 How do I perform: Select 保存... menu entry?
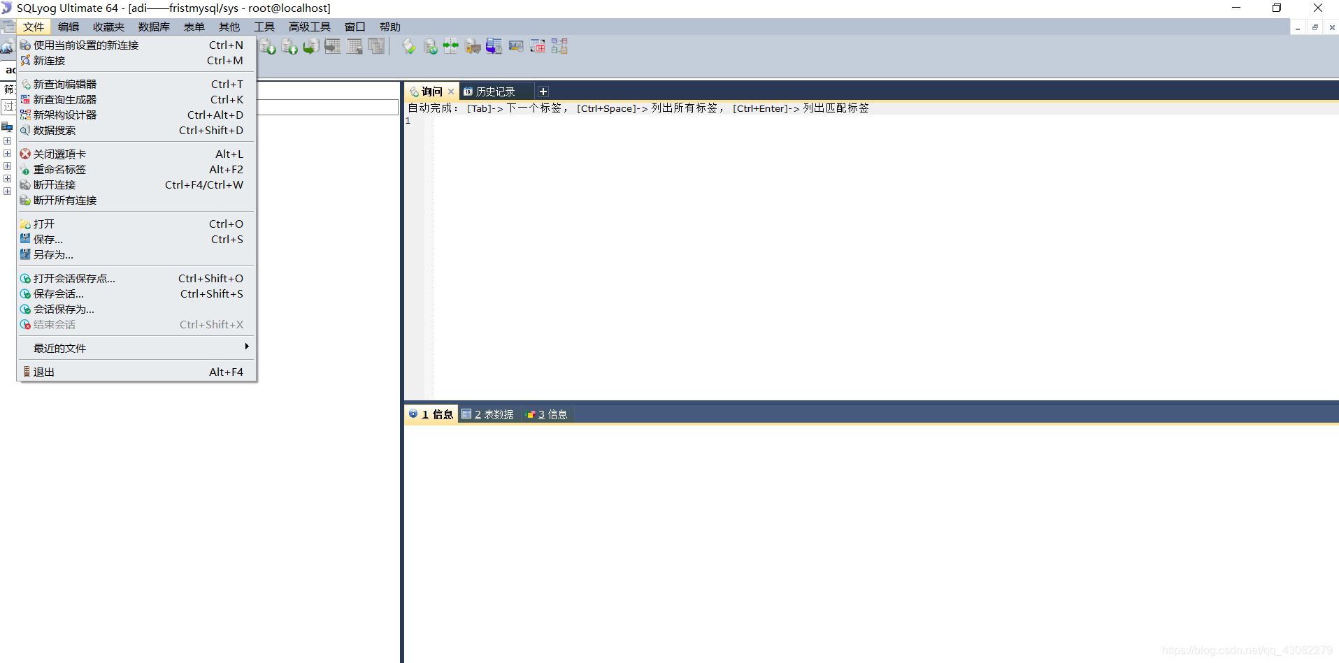[x=136, y=239]
